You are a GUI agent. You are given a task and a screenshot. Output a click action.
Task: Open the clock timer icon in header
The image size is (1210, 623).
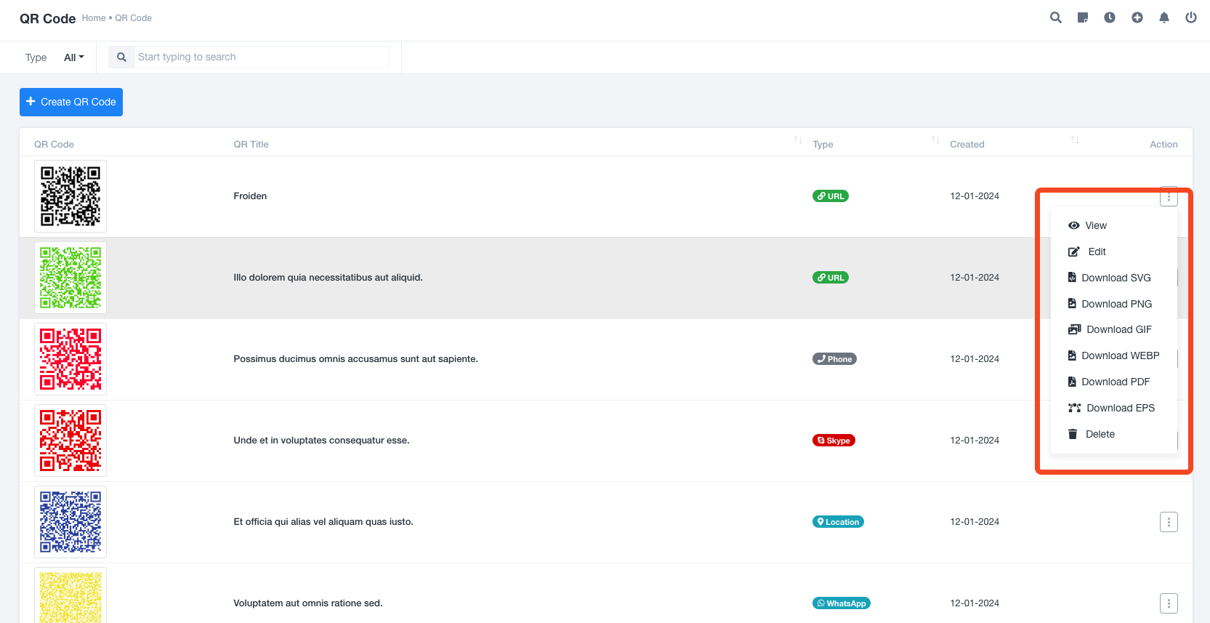coord(1110,17)
